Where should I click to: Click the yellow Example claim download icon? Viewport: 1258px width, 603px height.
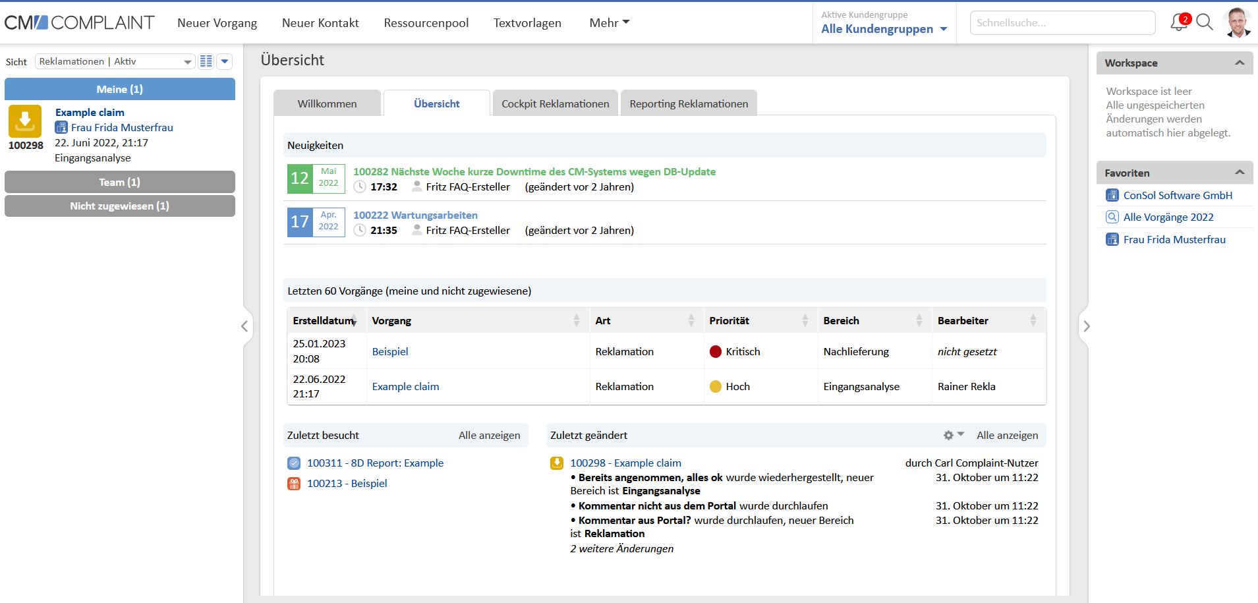pos(25,121)
